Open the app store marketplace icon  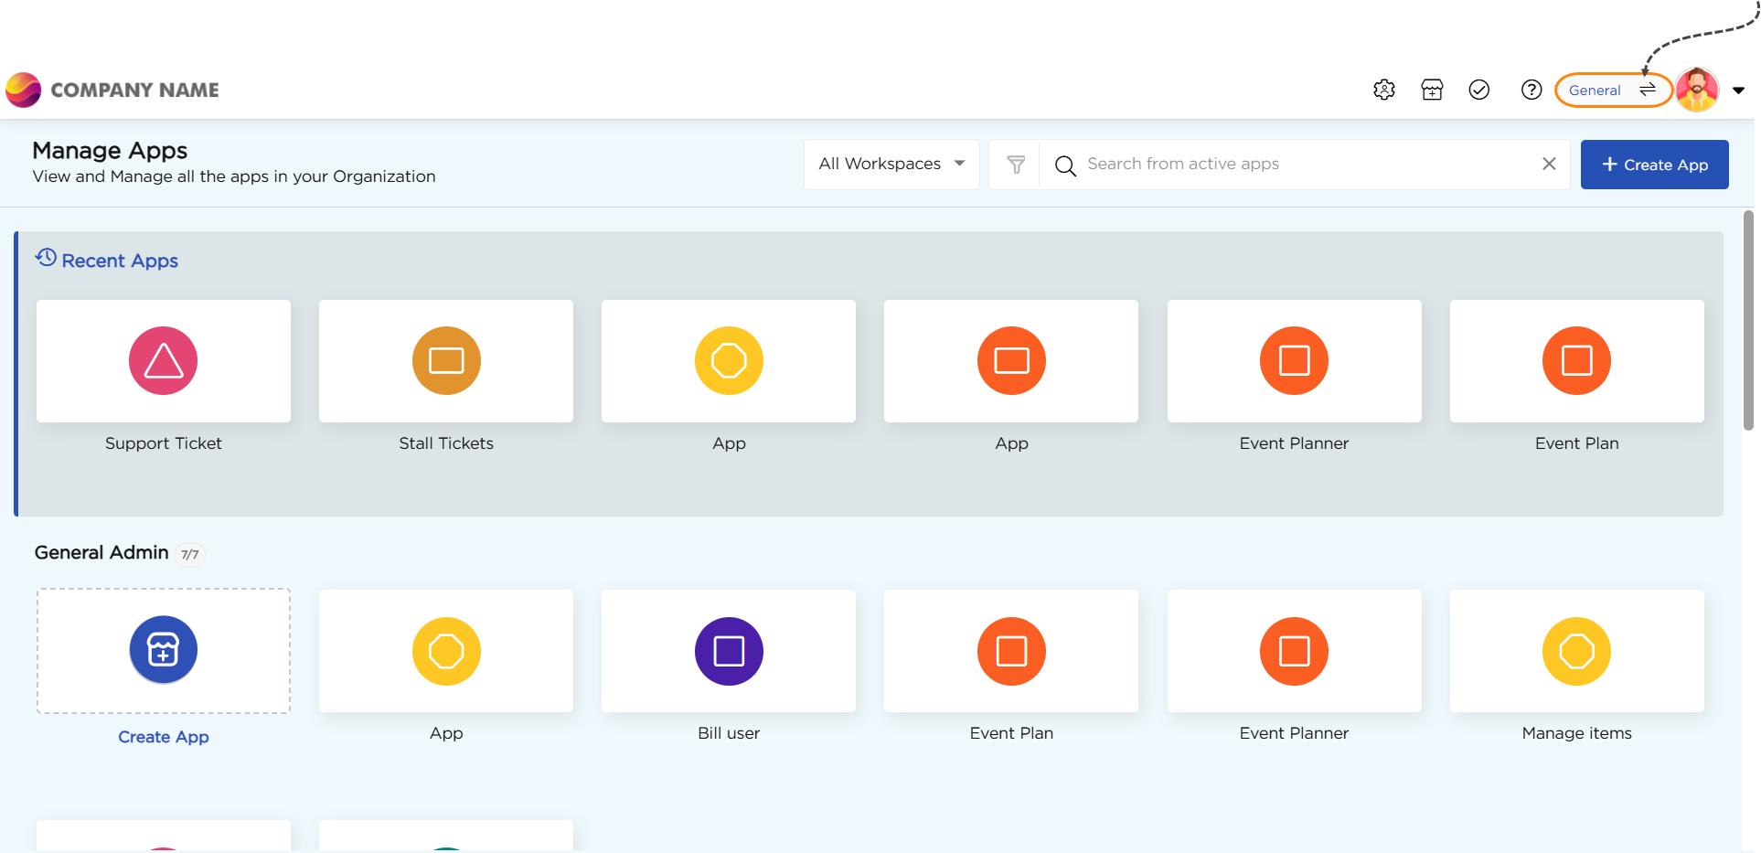tap(1432, 90)
